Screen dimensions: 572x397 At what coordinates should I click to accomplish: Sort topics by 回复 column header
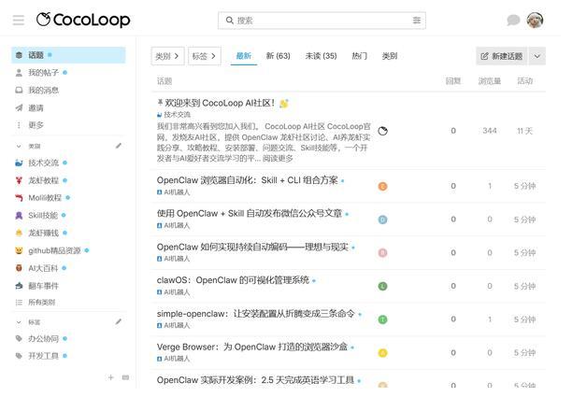pyautogui.click(x=453, y=81)
